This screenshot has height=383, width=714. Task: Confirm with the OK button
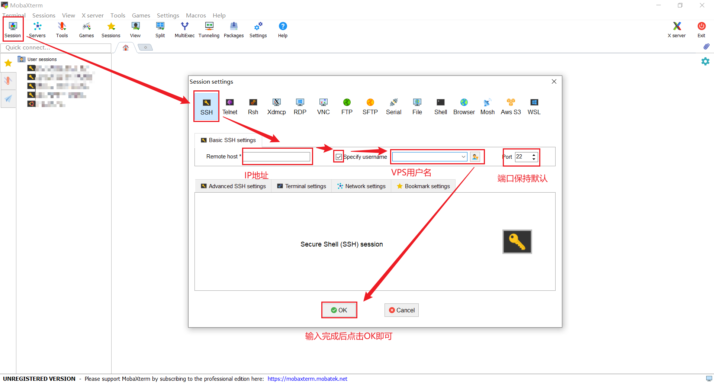click(x=339, y=310)
